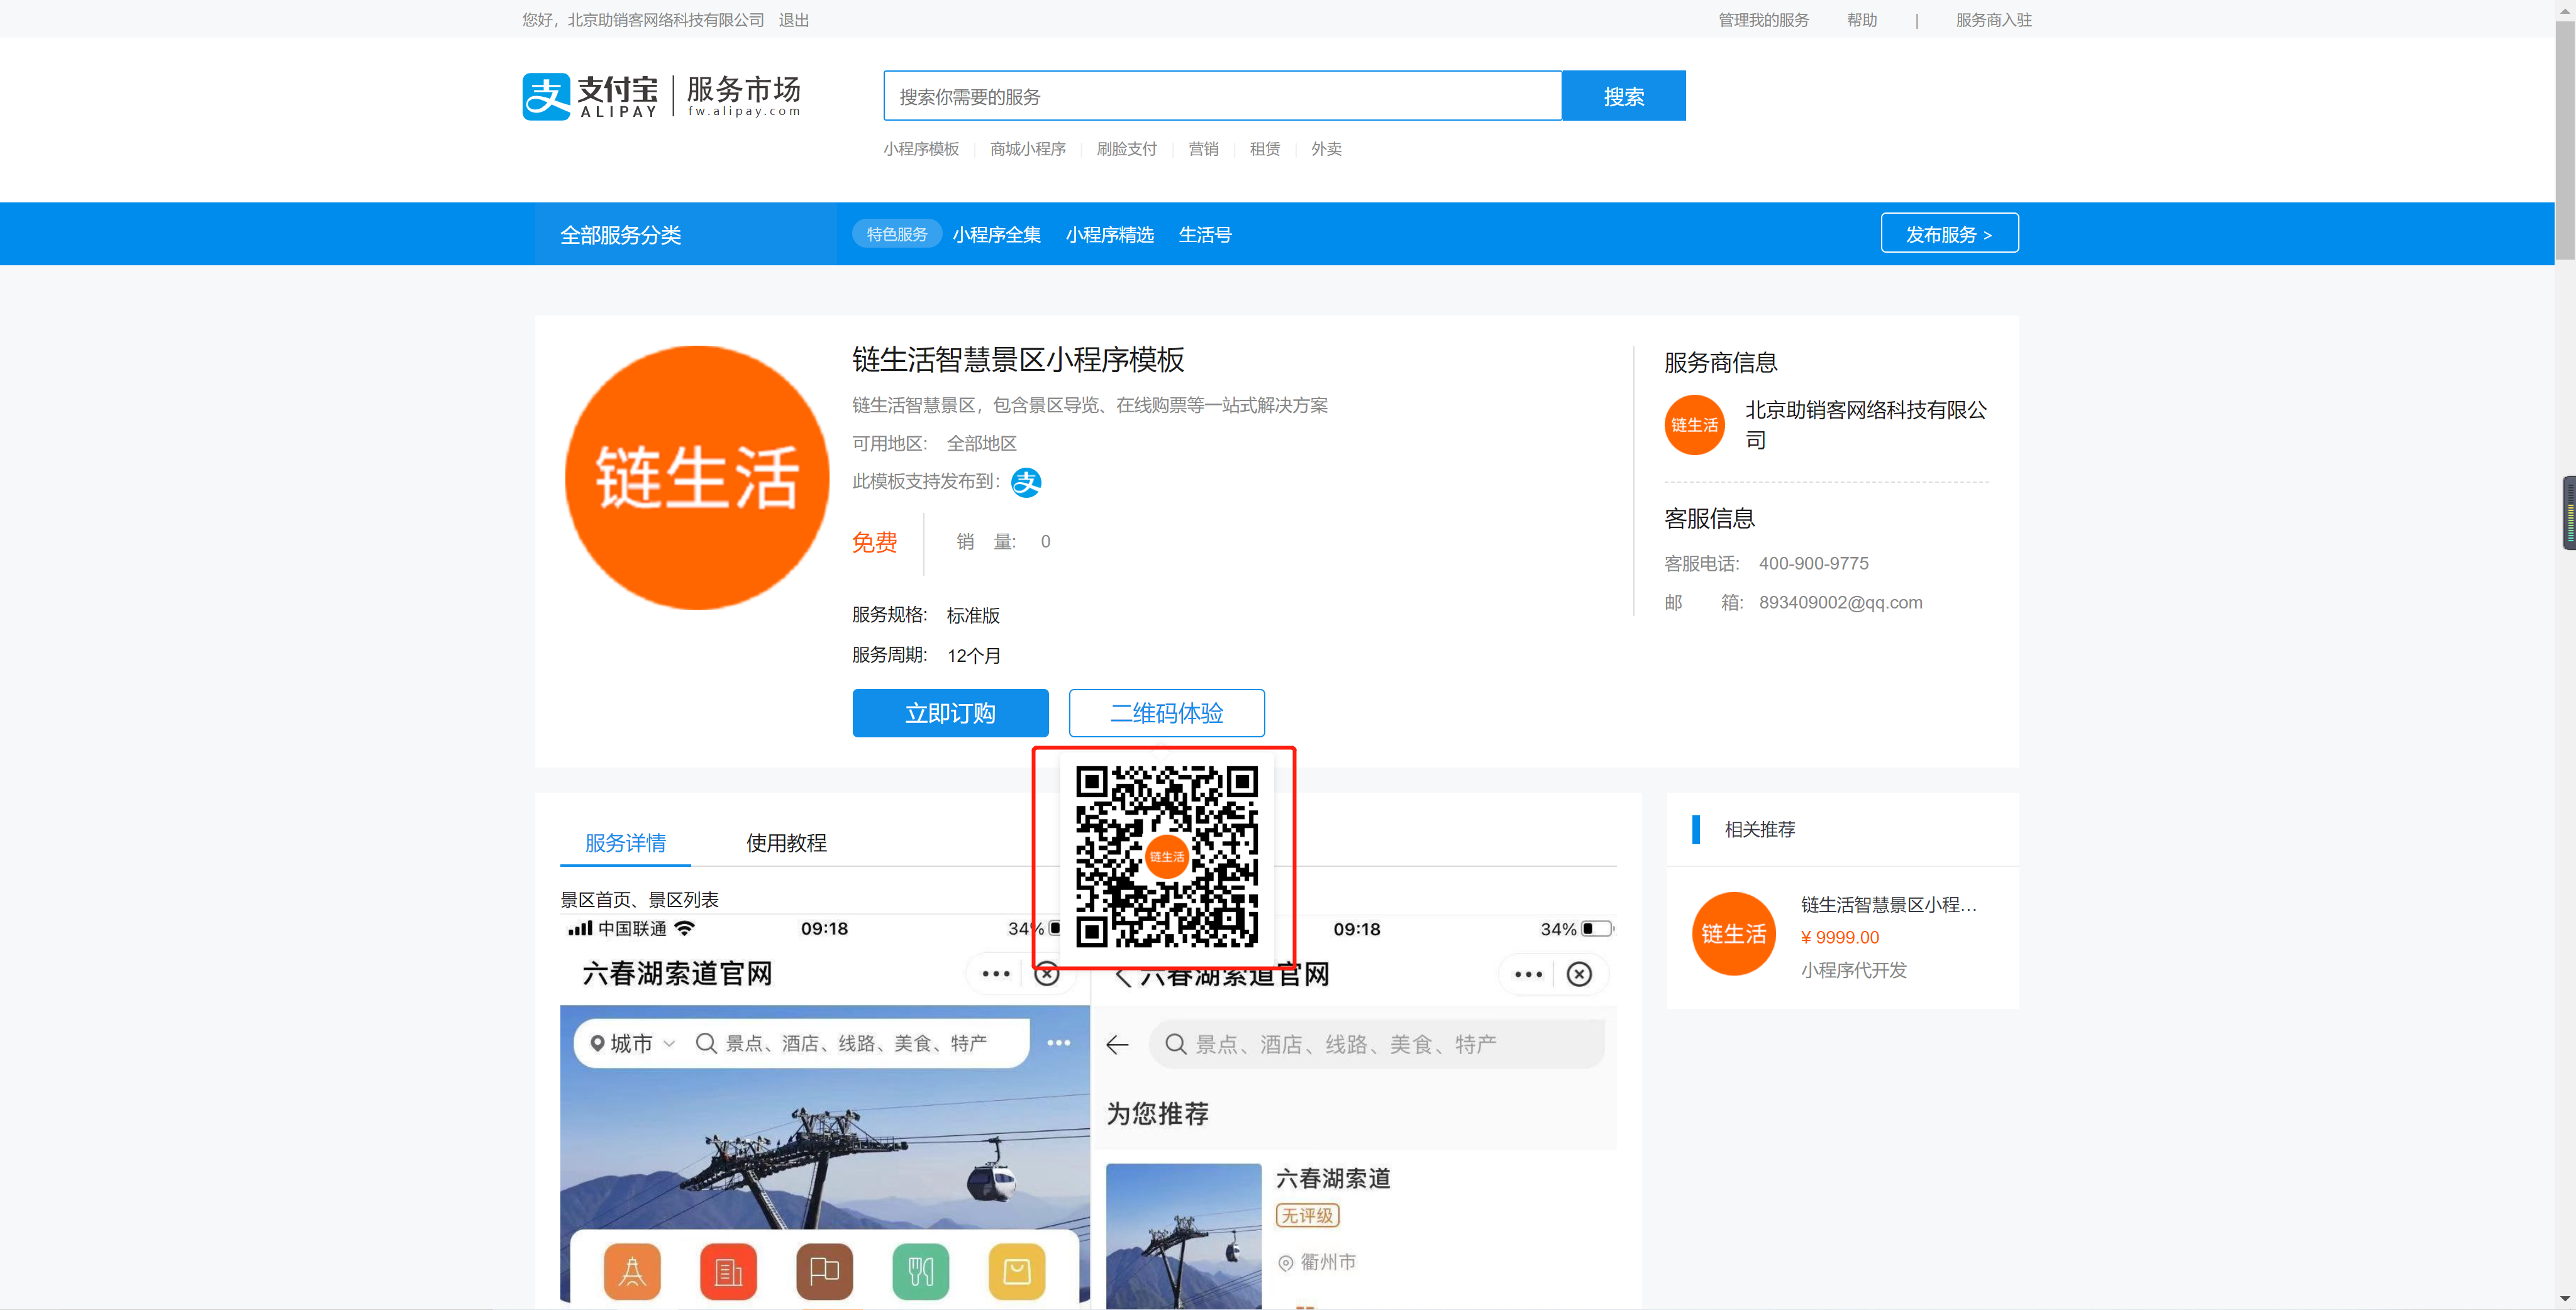Click the green fork-and-knife food icon
Viewport: 2576px width, 1310px height.
920,1270
